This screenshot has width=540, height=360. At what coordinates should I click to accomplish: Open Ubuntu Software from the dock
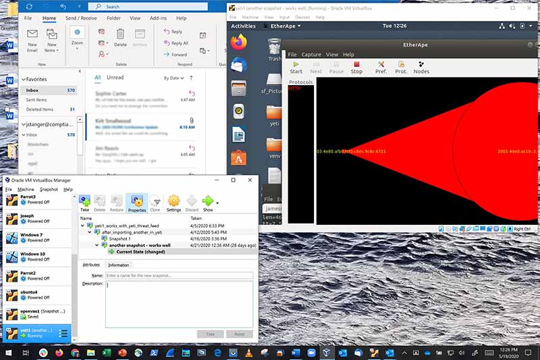point(239,158)
